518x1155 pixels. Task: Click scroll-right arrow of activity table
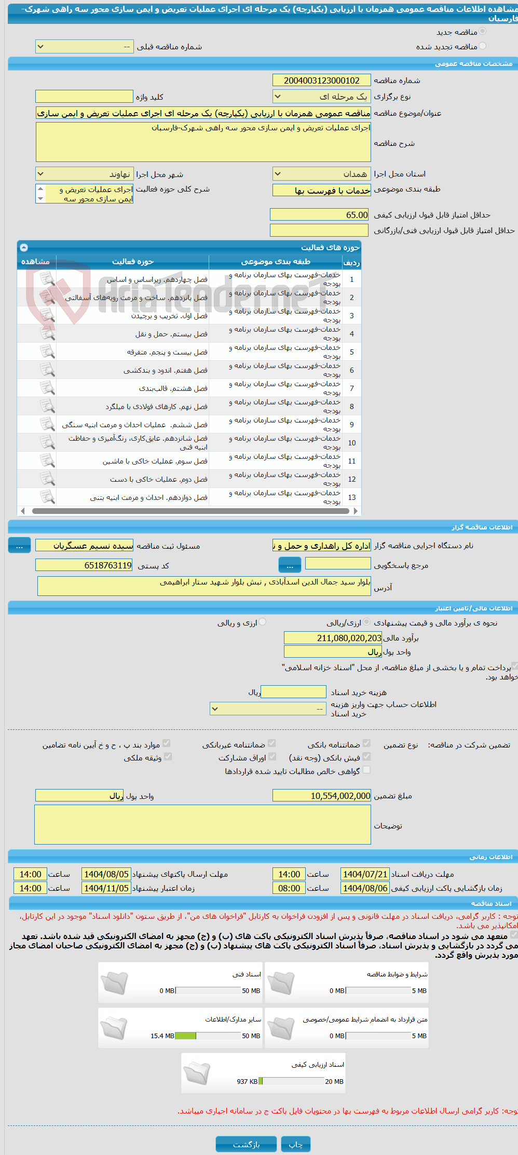pyautogui.click(x=356, y=511)
